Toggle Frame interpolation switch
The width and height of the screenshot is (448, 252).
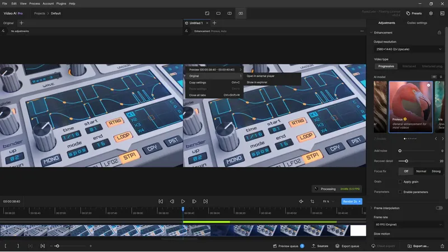pyautogui.click(x=439, y=208)
